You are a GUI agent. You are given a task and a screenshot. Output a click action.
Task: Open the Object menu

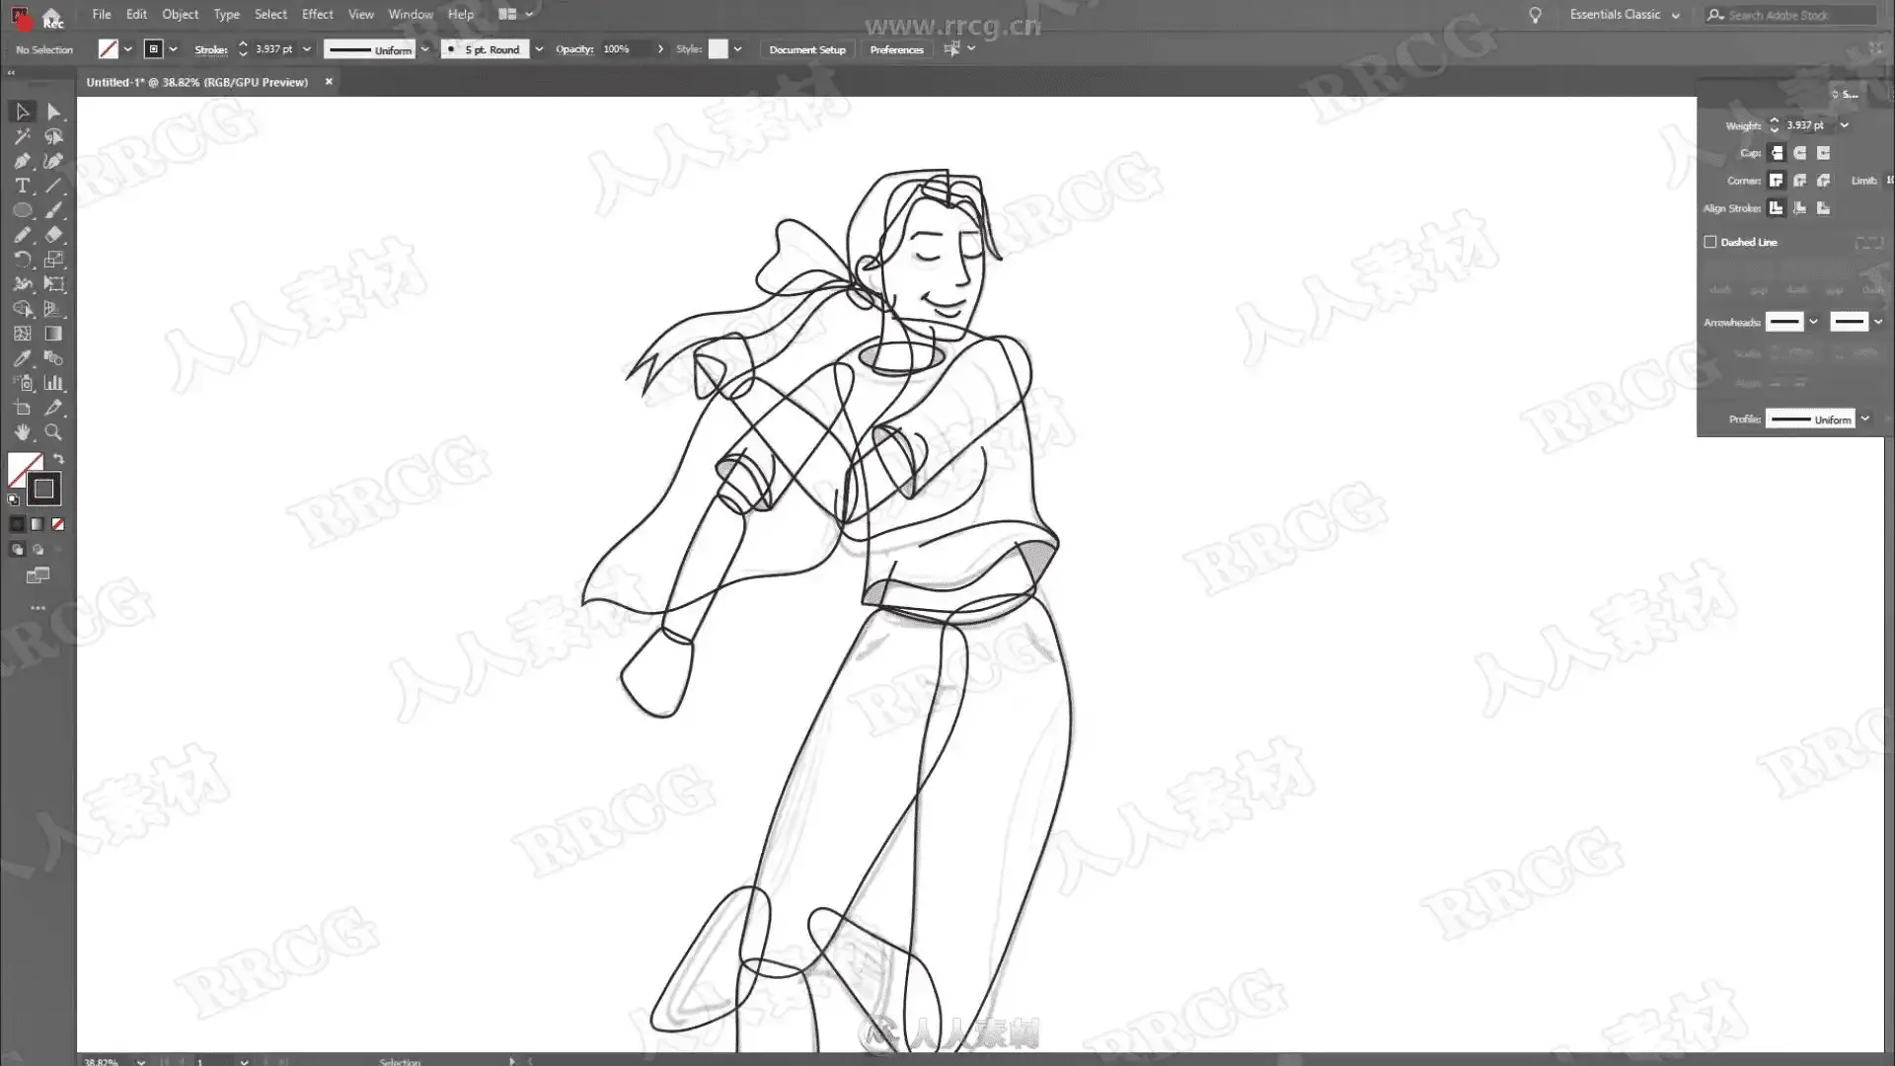pyautogui.click(x=180, y=15)
